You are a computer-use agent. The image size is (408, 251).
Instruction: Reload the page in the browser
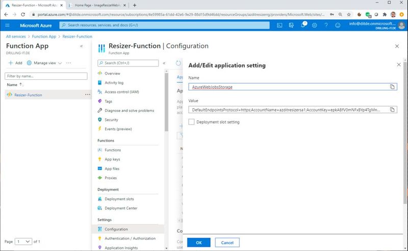[x=23, y=15]
